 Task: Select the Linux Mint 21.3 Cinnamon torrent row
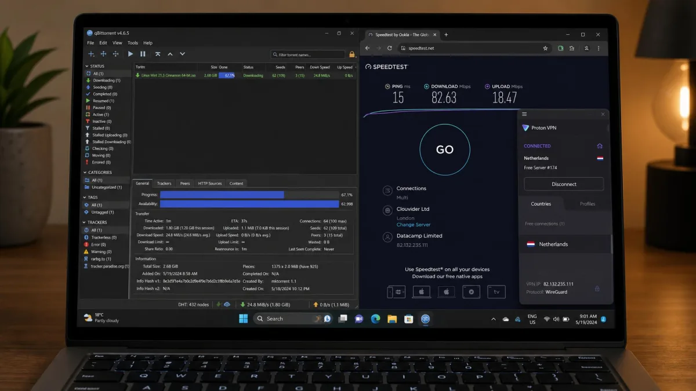244,75
